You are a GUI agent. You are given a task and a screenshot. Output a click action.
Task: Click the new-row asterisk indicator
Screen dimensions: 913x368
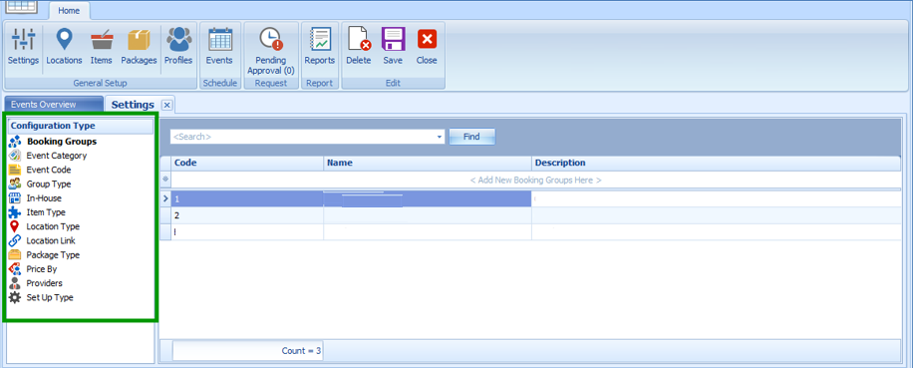click(x=165, y=180)
